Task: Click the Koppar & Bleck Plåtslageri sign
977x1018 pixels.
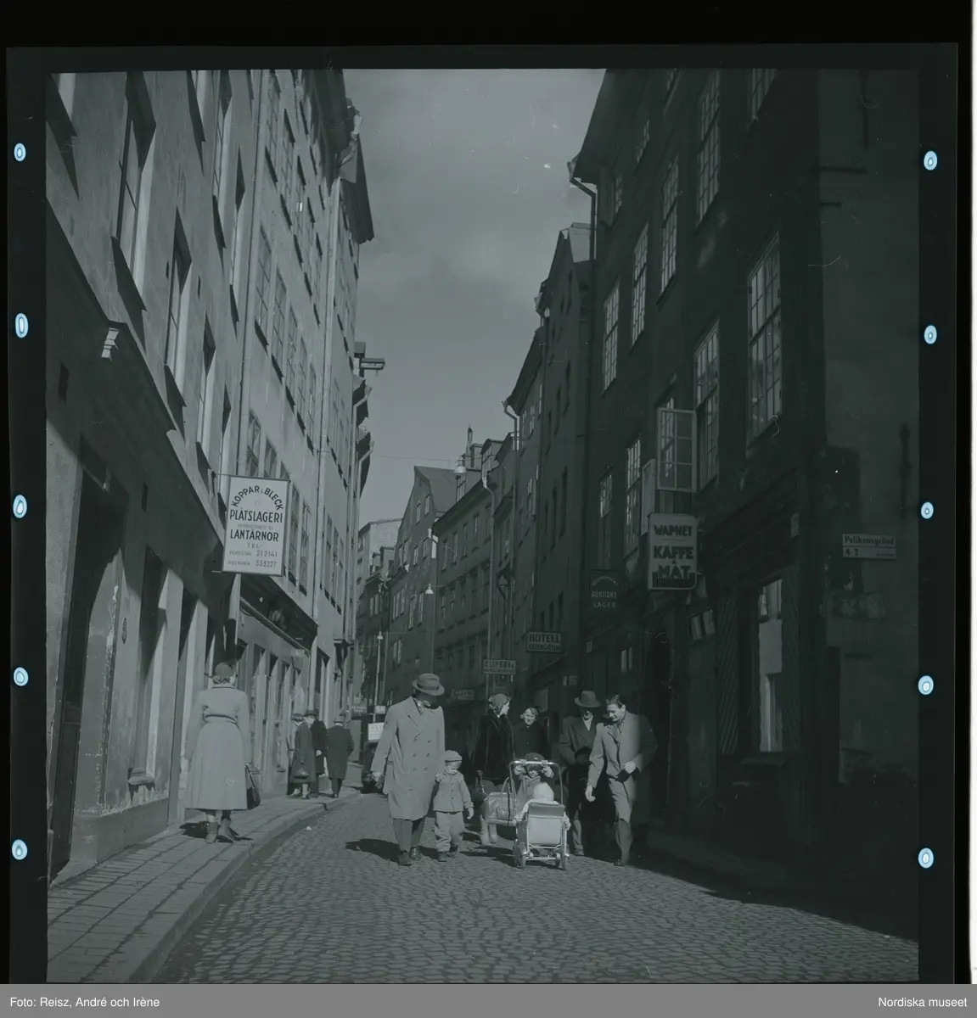Action: (x=255, y=526)
